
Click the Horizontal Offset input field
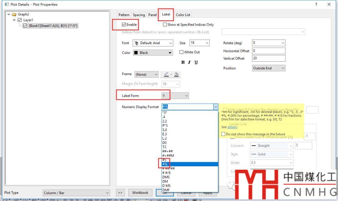click(269, 51)
